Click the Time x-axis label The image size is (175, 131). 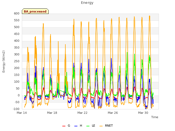pyautogui.click(x=155, y=117)
